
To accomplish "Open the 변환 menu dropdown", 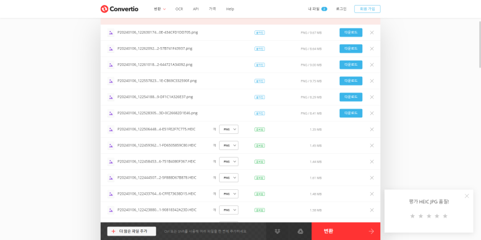I will 160,9.
